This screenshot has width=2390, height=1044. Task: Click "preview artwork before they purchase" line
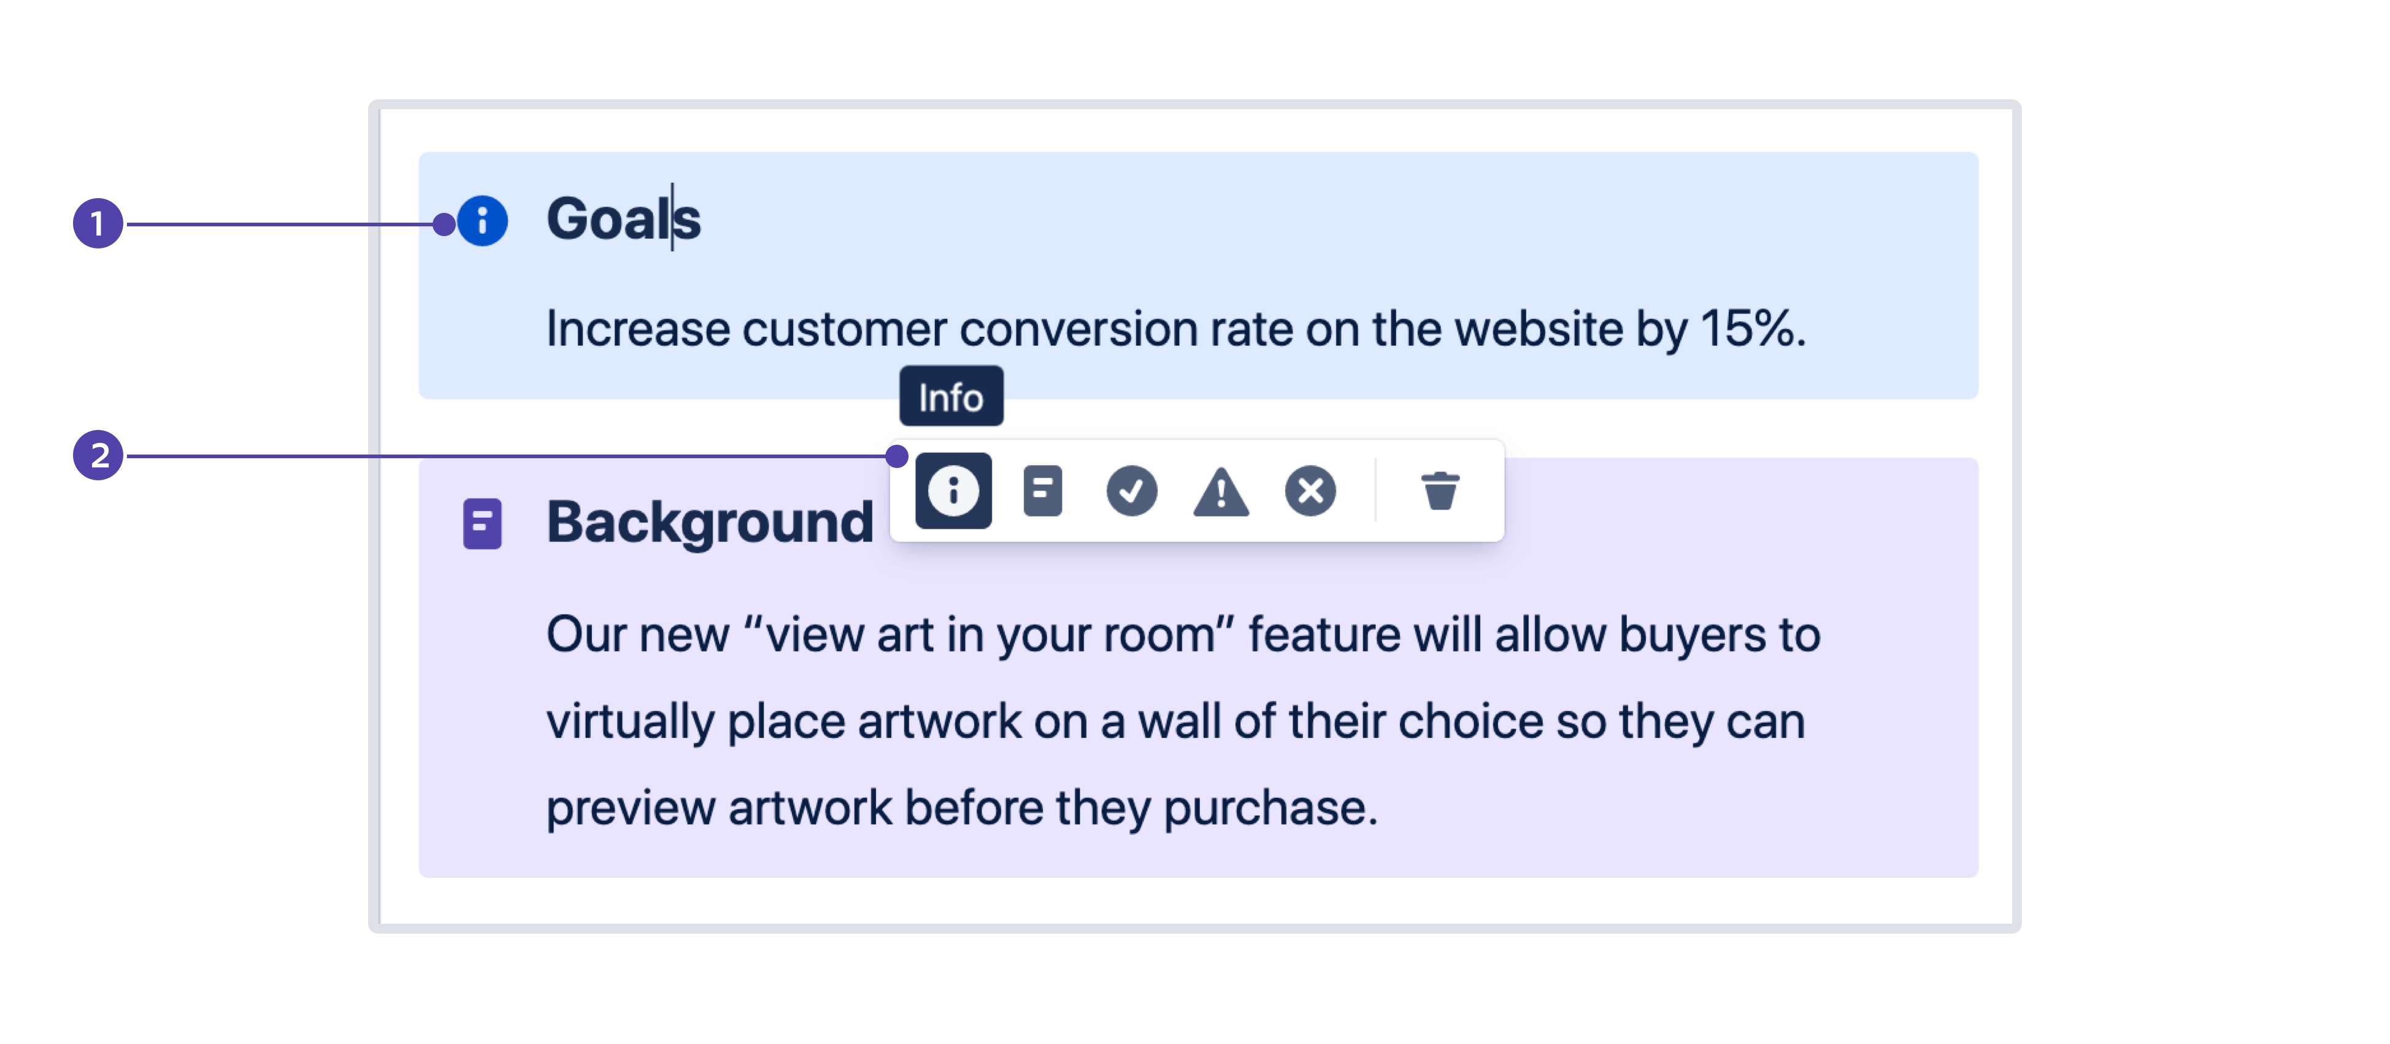961,807
